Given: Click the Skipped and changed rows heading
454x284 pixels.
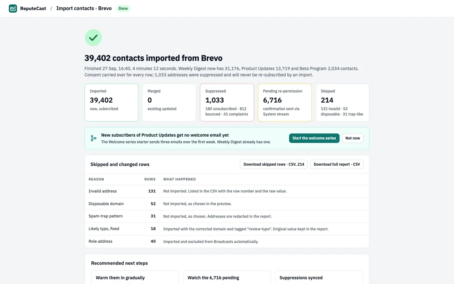Looking at the screenshot, I should coord(120,164).
